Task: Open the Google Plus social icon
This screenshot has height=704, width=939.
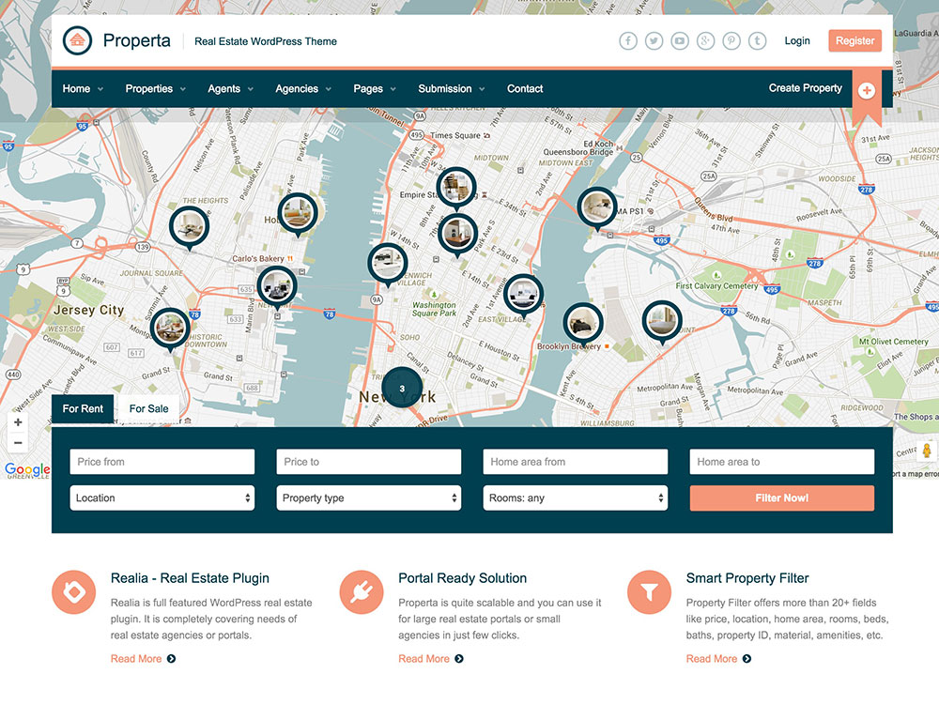Action: [705, 40]
